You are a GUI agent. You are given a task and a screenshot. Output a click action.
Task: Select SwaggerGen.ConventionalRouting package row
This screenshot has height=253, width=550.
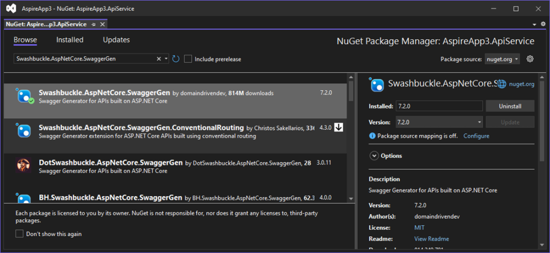pyautogui.click(x=175, y=136)
